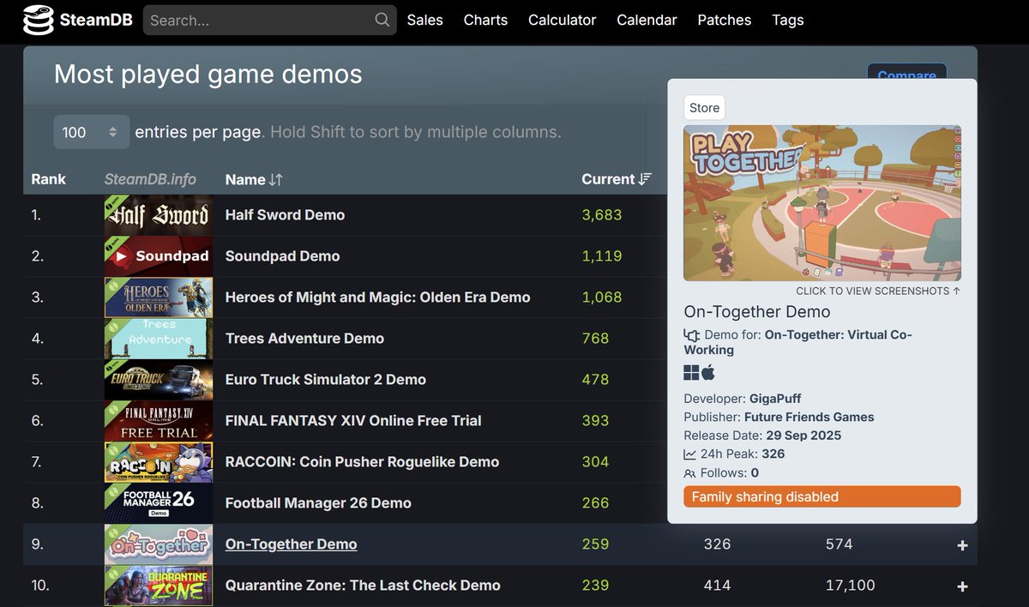Open FINAL FANTASY XIV Online Free Trial link
The width and height of the screenshot is (1029, 607).
click(353, 421)
